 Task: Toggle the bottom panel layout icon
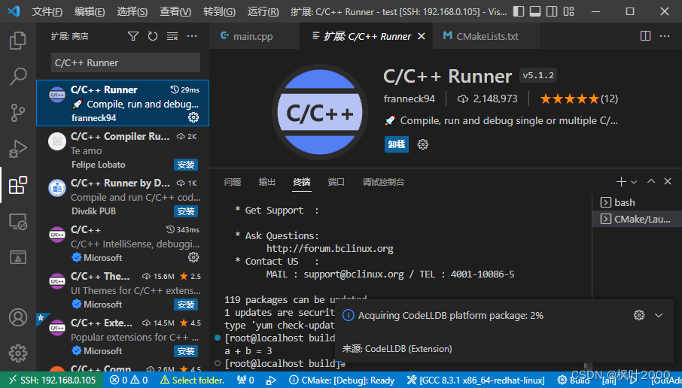(535, 11)
